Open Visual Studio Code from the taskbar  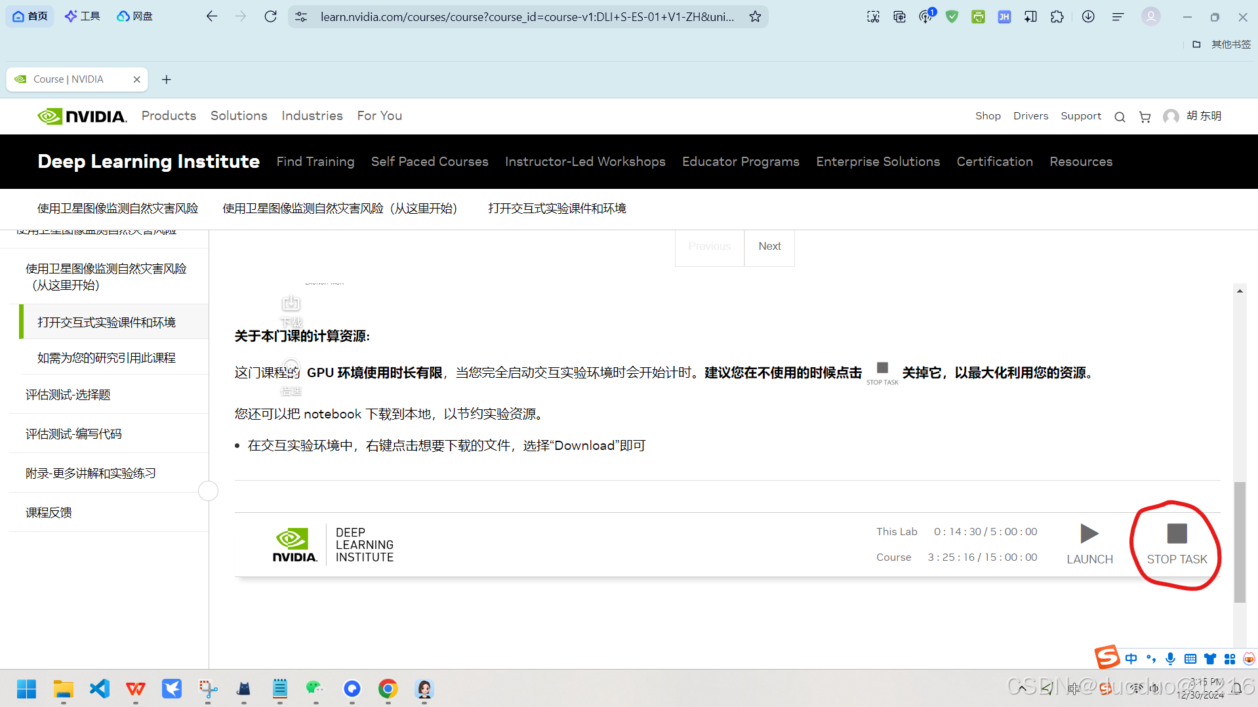100,689
